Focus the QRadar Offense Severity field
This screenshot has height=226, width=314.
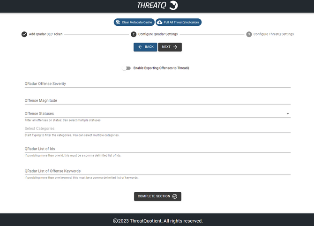point(157,84)
